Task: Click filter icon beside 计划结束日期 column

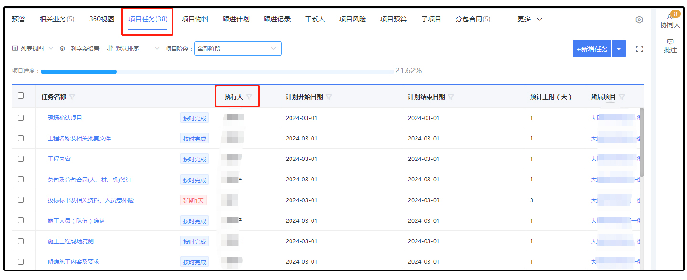Action: (x=451, y=97)
